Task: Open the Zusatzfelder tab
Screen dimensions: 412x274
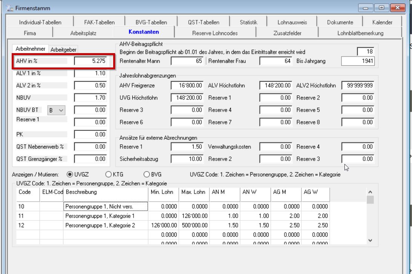Action: [x=287, y=33]
